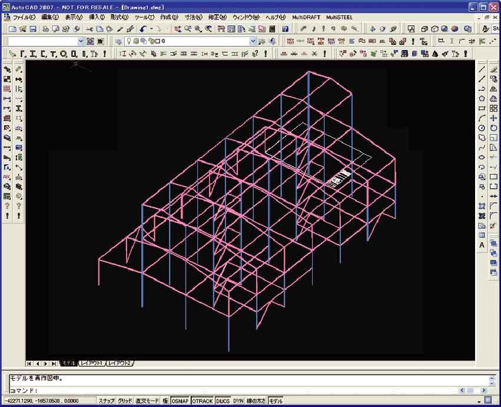The width and height of the screenshot is (501, 407).
Task: Click command window horizontal scroll right arrow
Action: (x=483, y=390)
